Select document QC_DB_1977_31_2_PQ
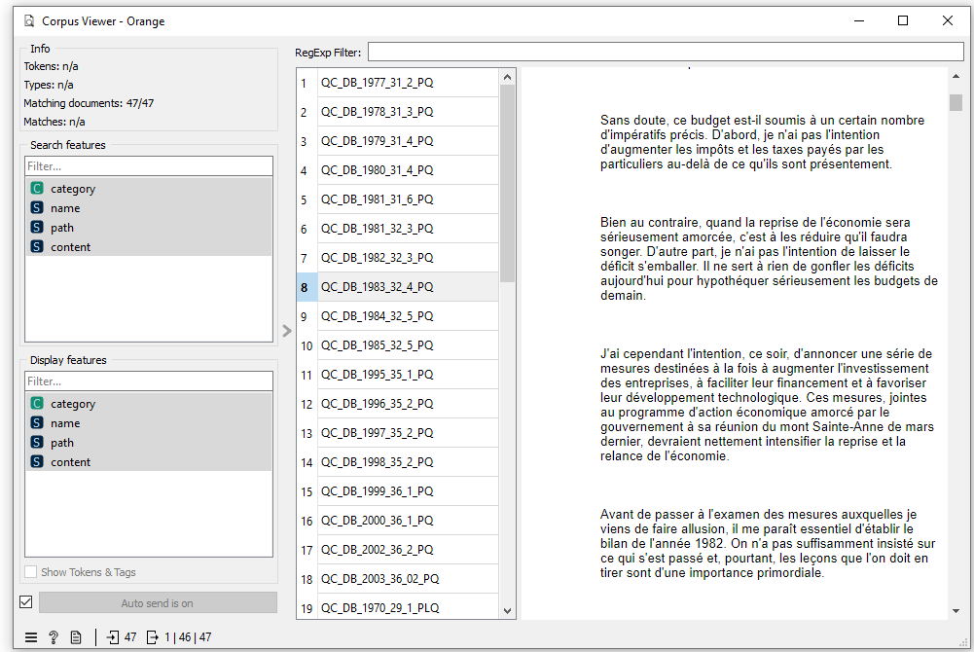Viewport: 974px width, 652px height. pyautogui.click(x=377, y=83)
